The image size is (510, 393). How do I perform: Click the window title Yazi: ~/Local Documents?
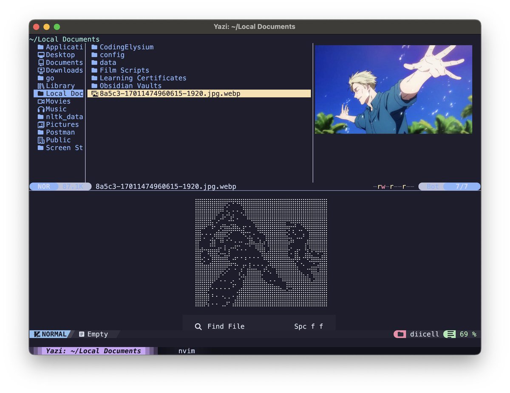pyautogui.click(x=255, y=27)
